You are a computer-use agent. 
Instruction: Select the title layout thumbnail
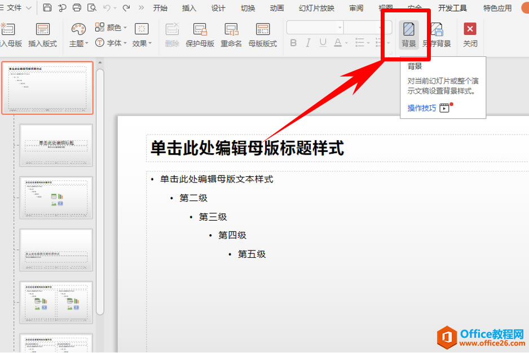coord(56,145)
